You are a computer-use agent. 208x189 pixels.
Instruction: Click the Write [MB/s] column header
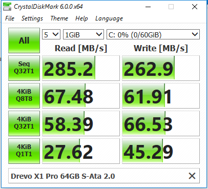point(161,48)
